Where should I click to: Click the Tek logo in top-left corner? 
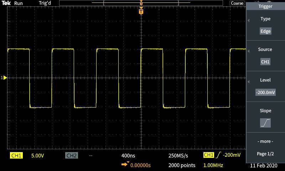click(x=7, y=3)
